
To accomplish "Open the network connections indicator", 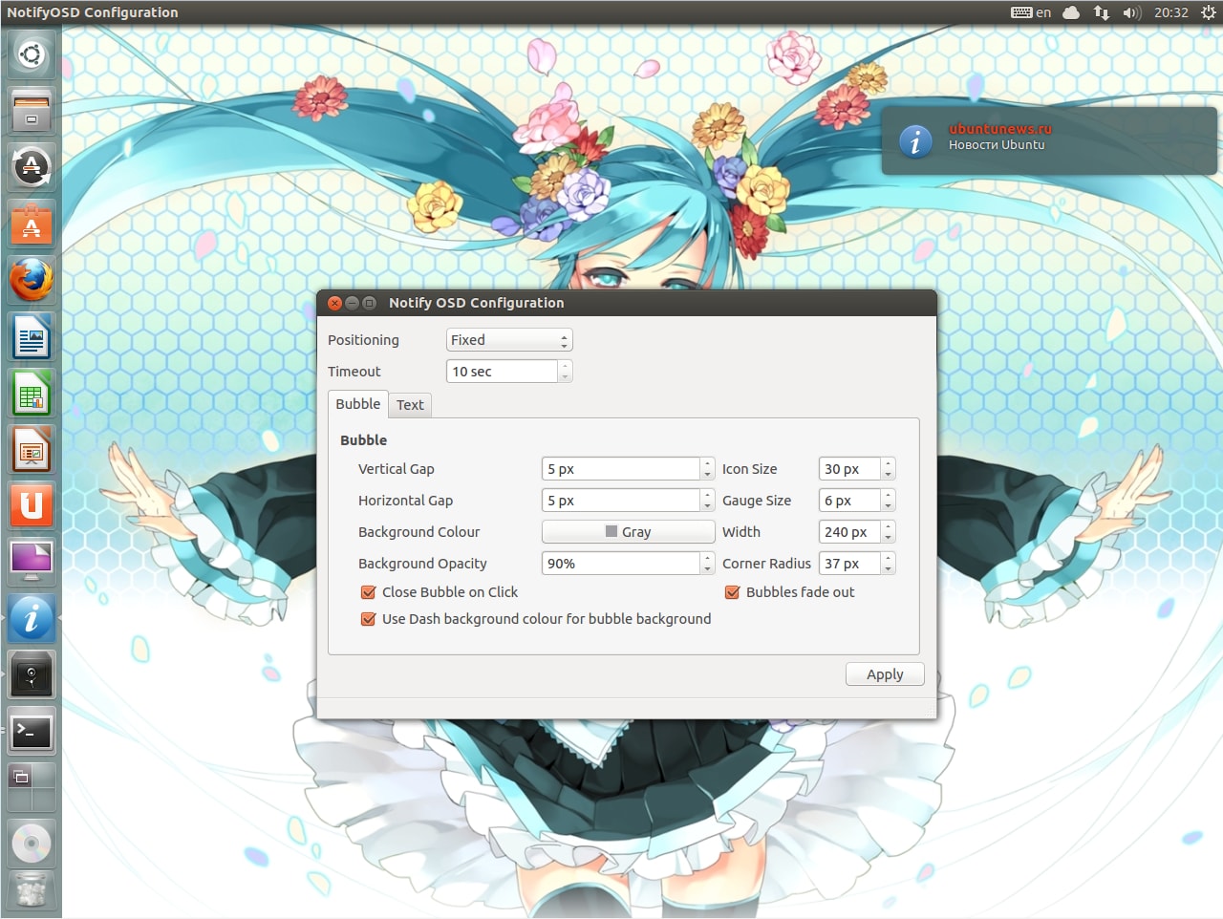I will [1102, 12].
